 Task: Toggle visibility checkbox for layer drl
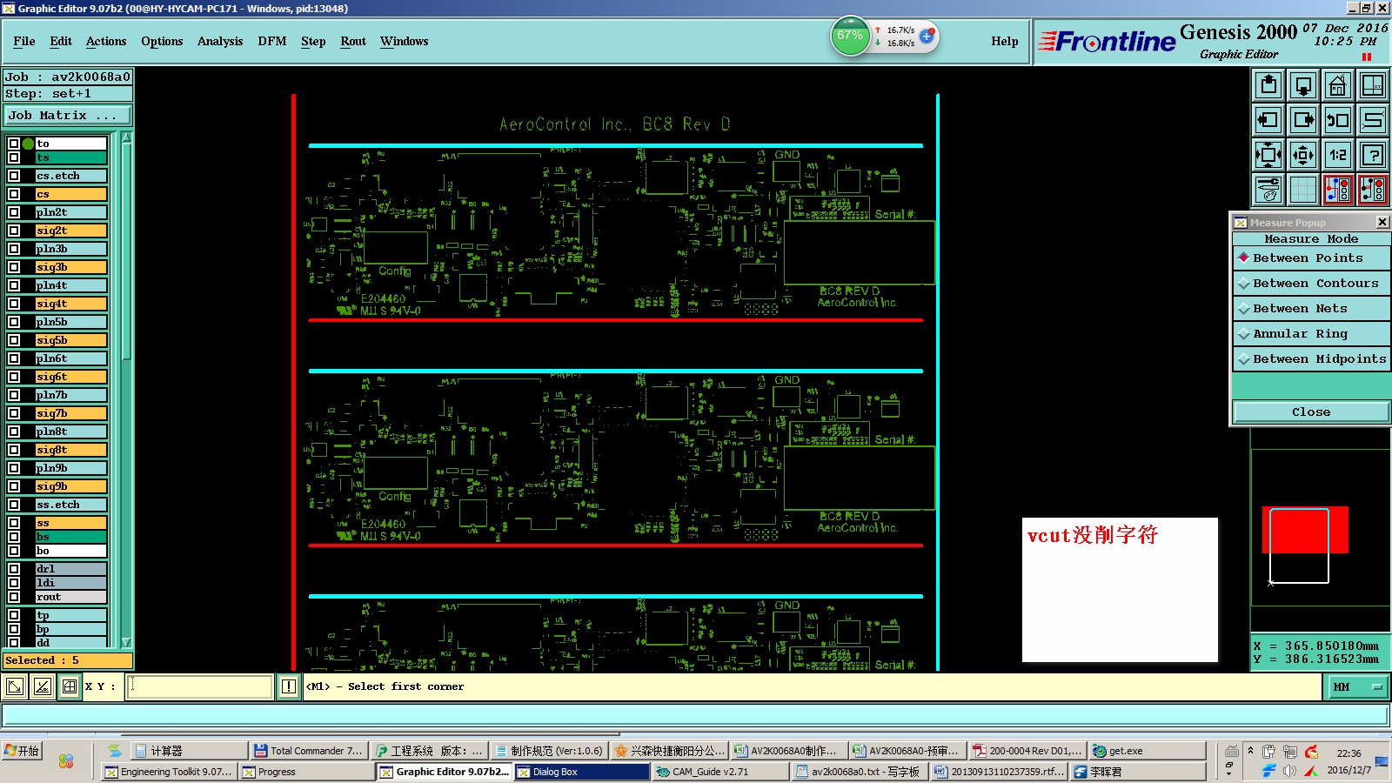14,569
